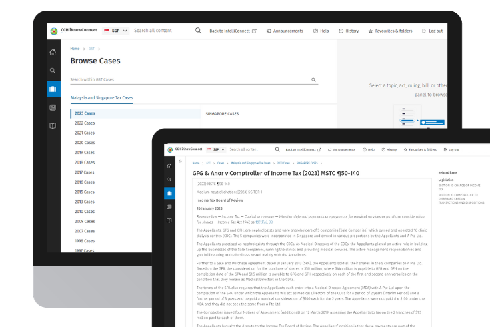Open History in Browse Cases window header
The width and height of the screenshot is (490, 327).
pos(349,31)
